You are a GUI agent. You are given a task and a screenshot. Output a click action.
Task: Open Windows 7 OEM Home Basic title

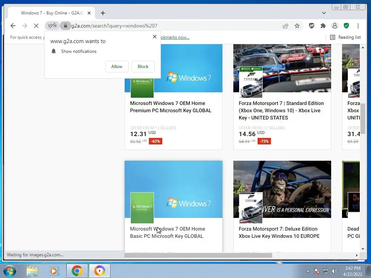[x=167, y=232]
